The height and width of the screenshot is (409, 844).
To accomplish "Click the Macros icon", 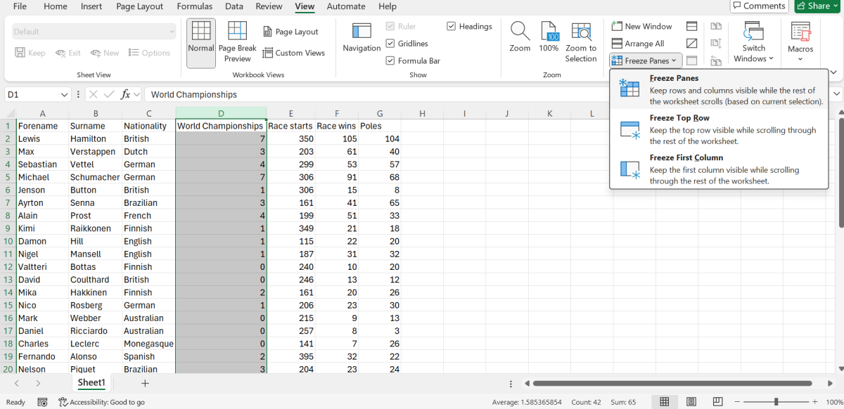I will (800, 39).
